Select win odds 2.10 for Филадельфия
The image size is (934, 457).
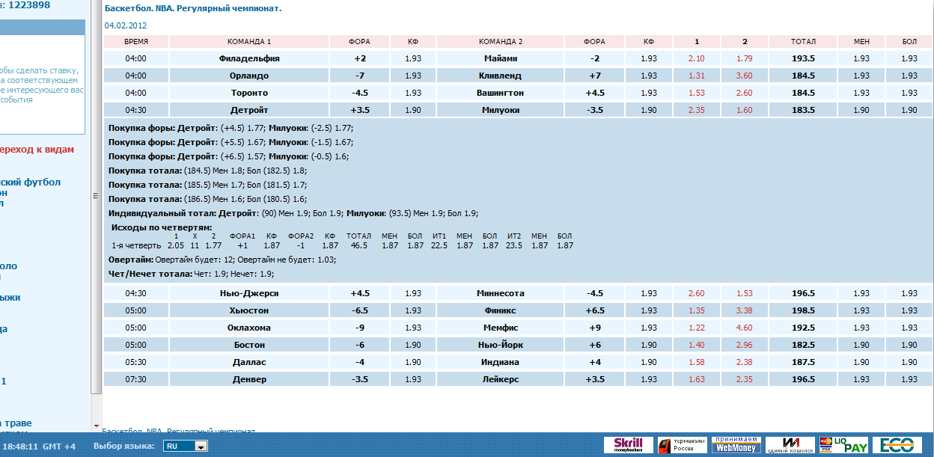tap(697, 58)
